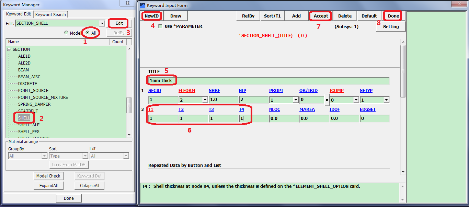Open the List dropdown
The height and width of the screenshot is (207, 469).
click(126, 156)
